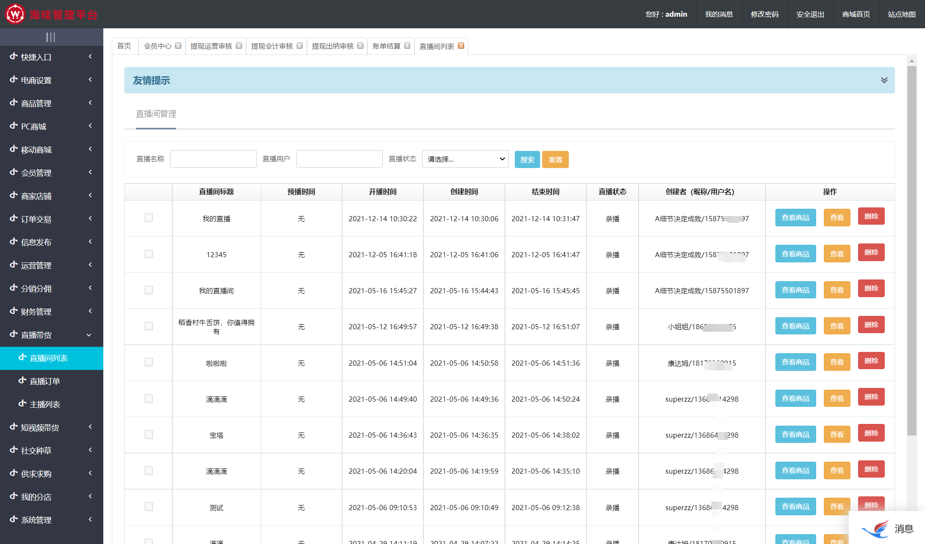
Task: Close the 会员中心 tab
Action: 178,46
